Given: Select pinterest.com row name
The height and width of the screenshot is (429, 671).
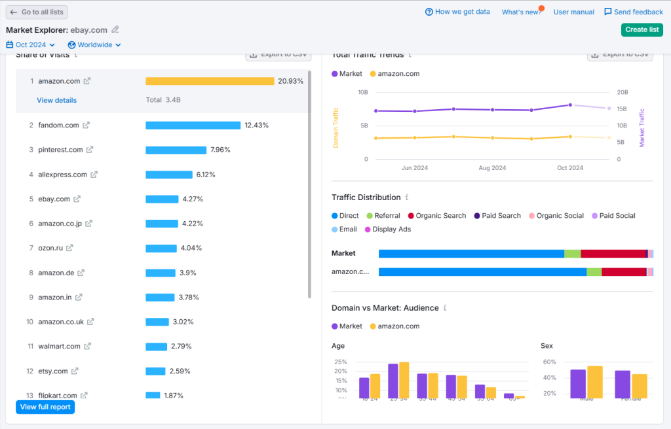Looking at the screenshot, I should [60, 150].
